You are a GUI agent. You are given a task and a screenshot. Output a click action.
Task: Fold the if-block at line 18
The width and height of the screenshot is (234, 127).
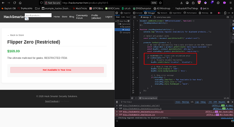(x=137, y=58)
